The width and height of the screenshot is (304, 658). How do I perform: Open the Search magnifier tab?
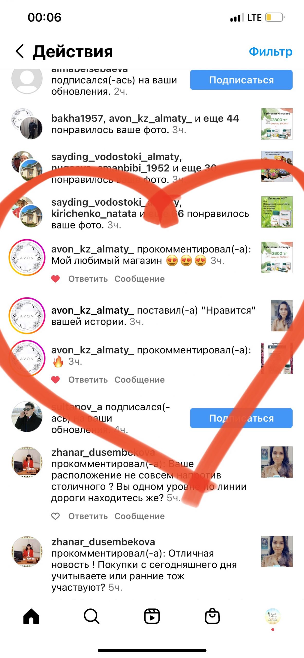pyautogui.click(x=91, y=616)
